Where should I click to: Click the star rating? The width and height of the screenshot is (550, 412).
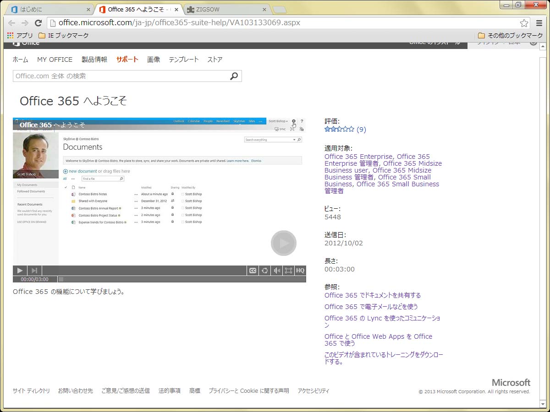click(x=339, y=130)
